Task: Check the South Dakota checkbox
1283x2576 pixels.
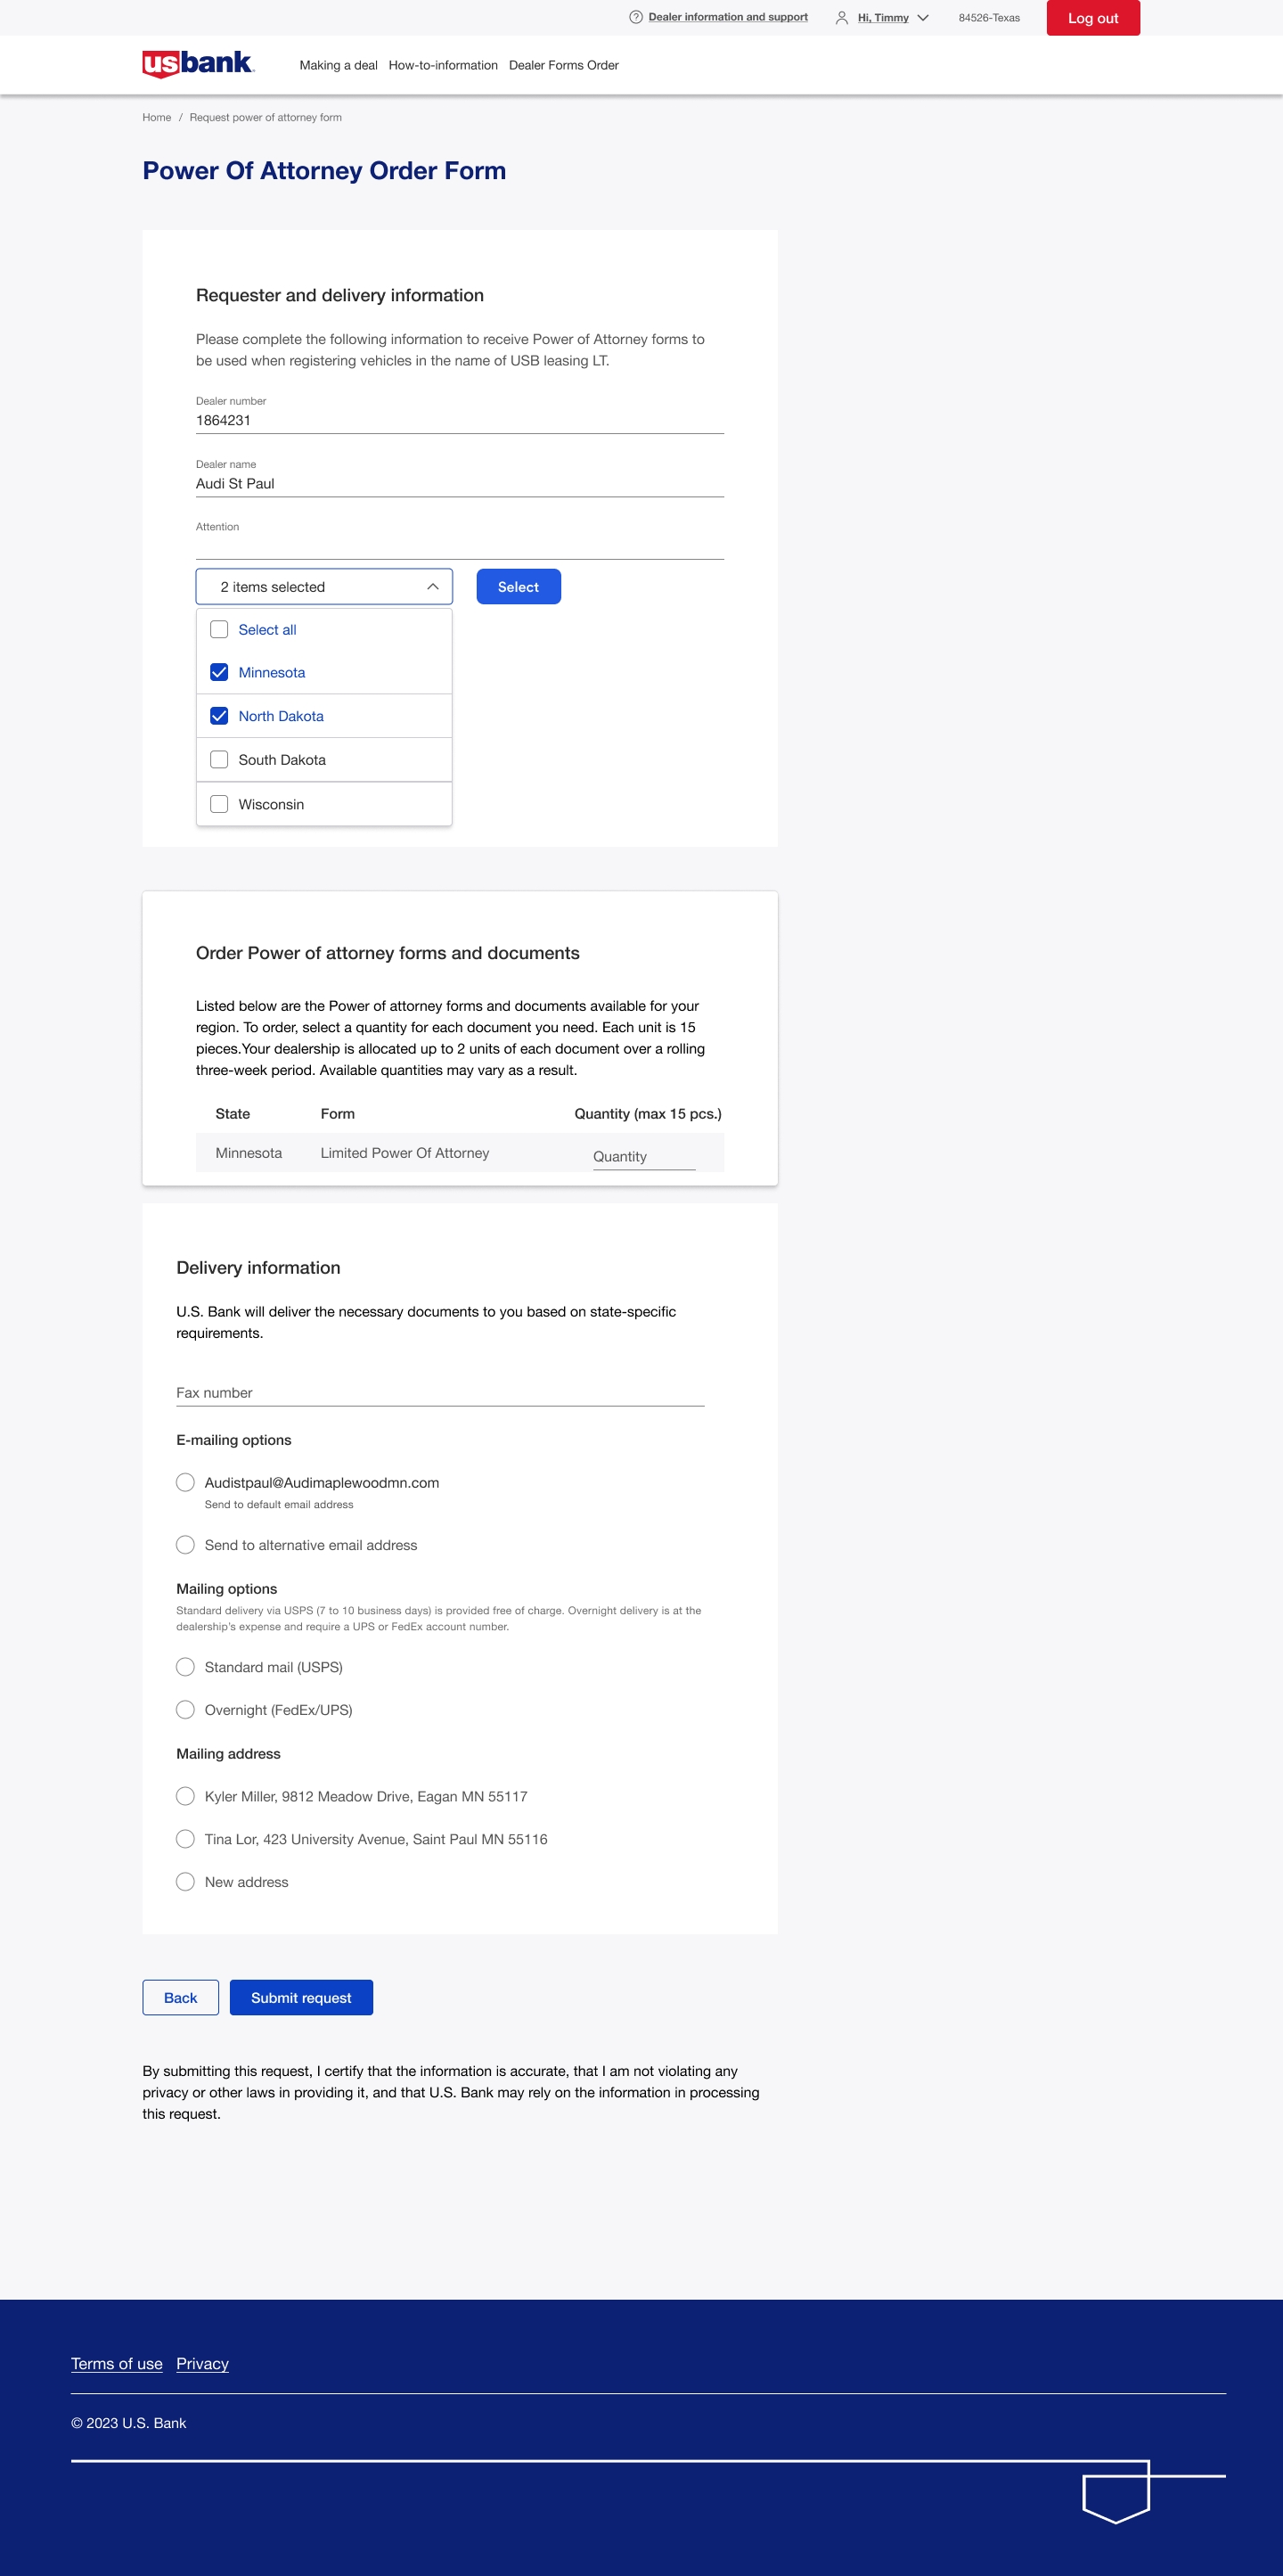Action: click(x=219, y=760)
